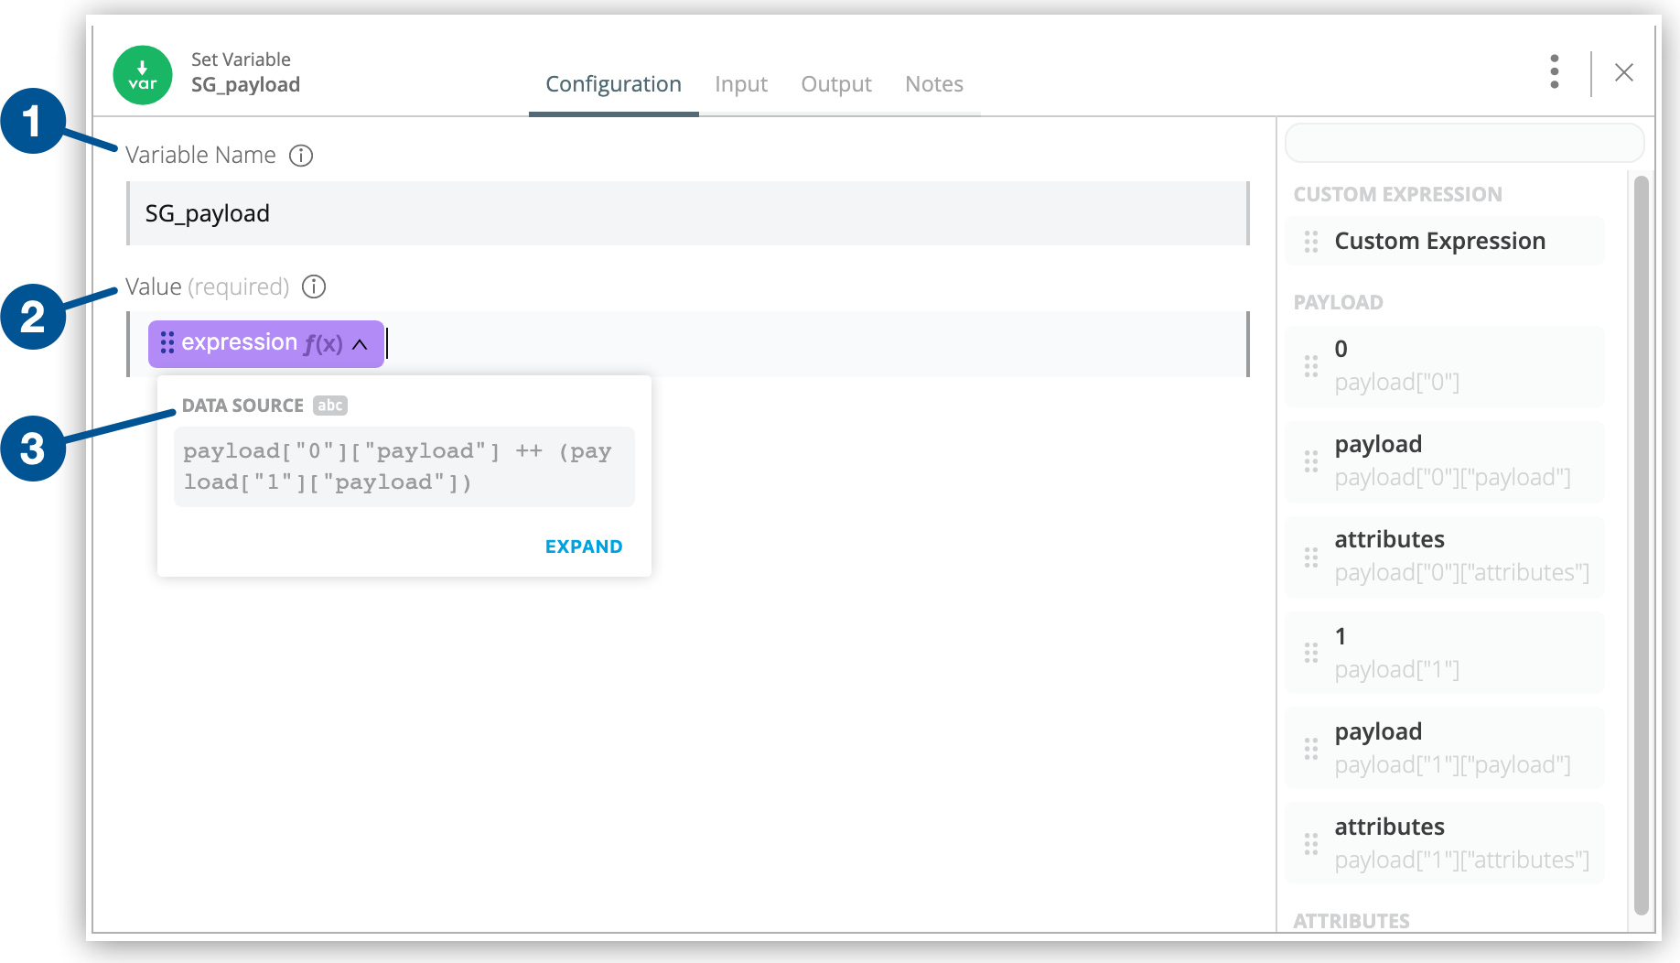1680x963 pixels.
Task: Click the search field above Custom Expression
Action: (x=1464, y=143)
